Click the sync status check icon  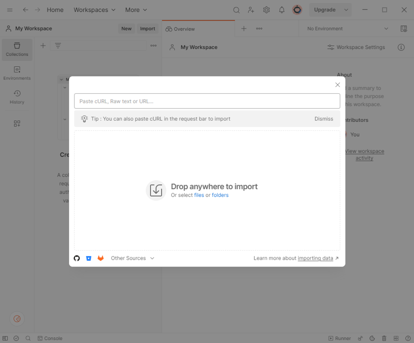pyautogui.click(x=16, y=338)
